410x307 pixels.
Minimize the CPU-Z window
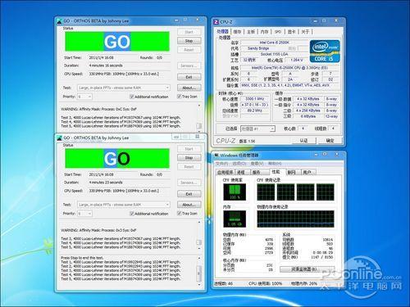click(x=316, y=20)
